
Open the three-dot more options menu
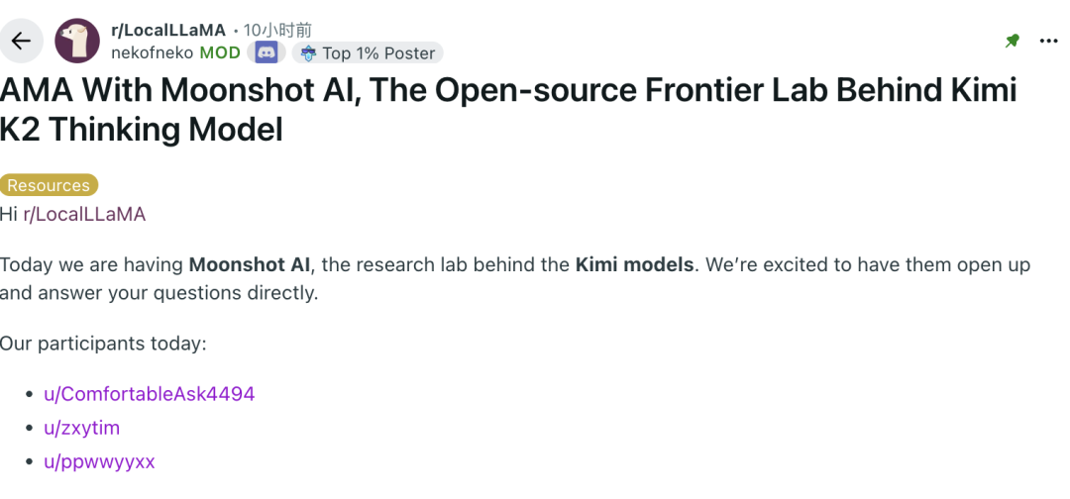[1048, 41]
